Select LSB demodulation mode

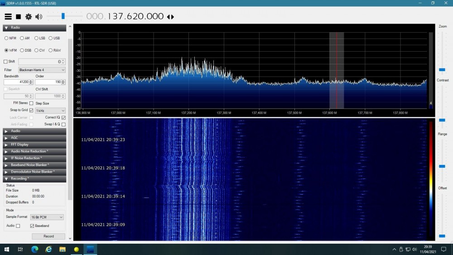coord(36,38)
